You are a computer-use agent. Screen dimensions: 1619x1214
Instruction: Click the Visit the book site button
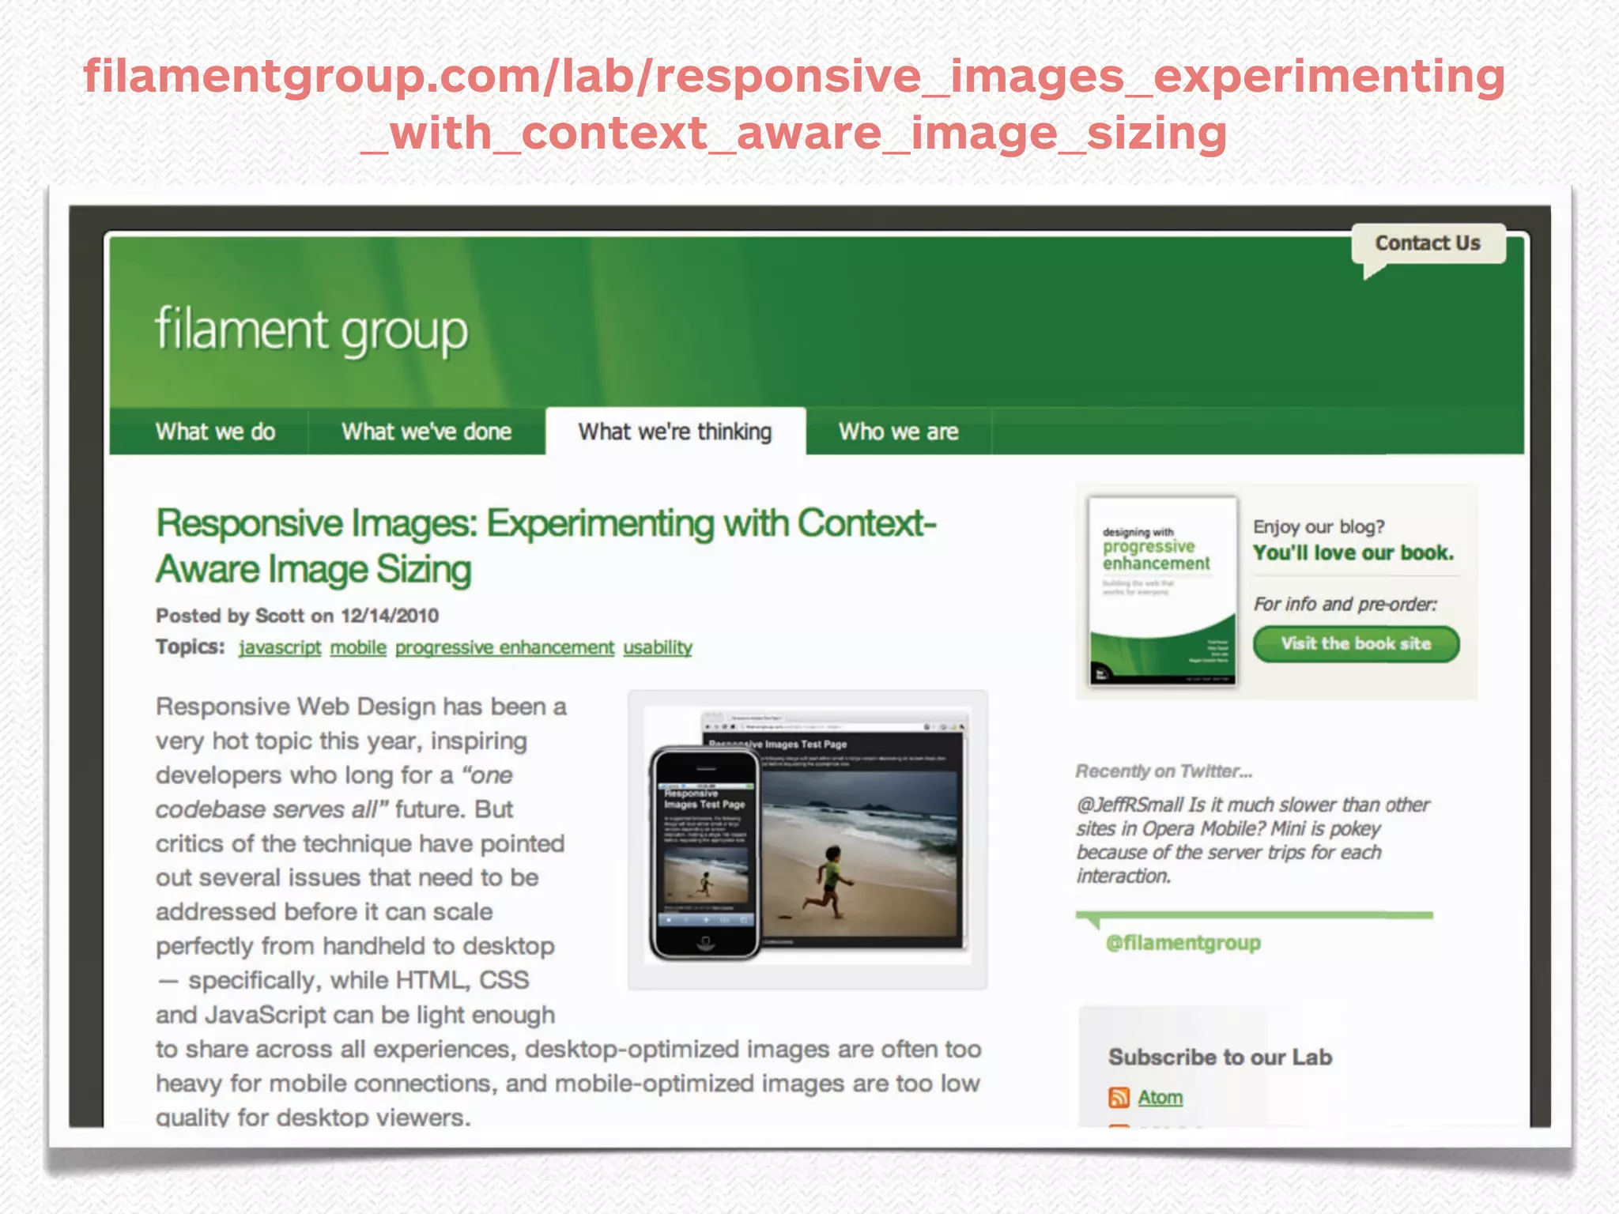point(1356,643)
